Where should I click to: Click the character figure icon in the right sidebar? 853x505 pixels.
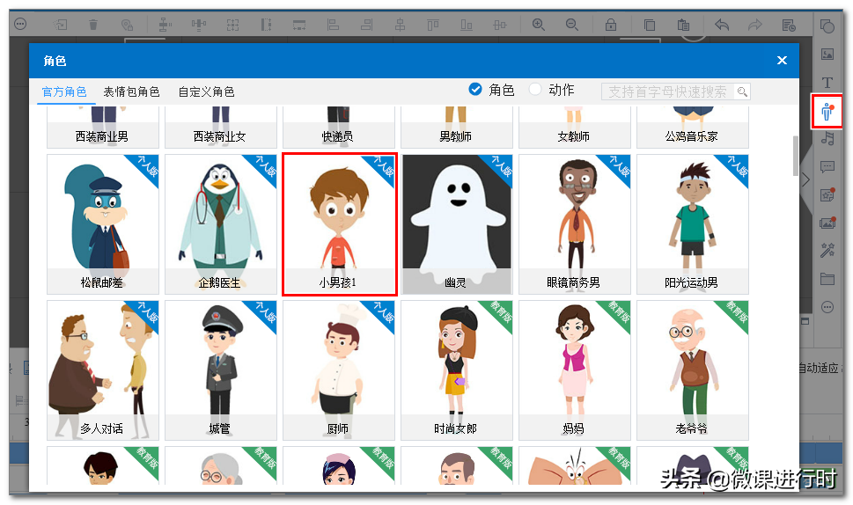pyautogui.click(x=827, y=112)
